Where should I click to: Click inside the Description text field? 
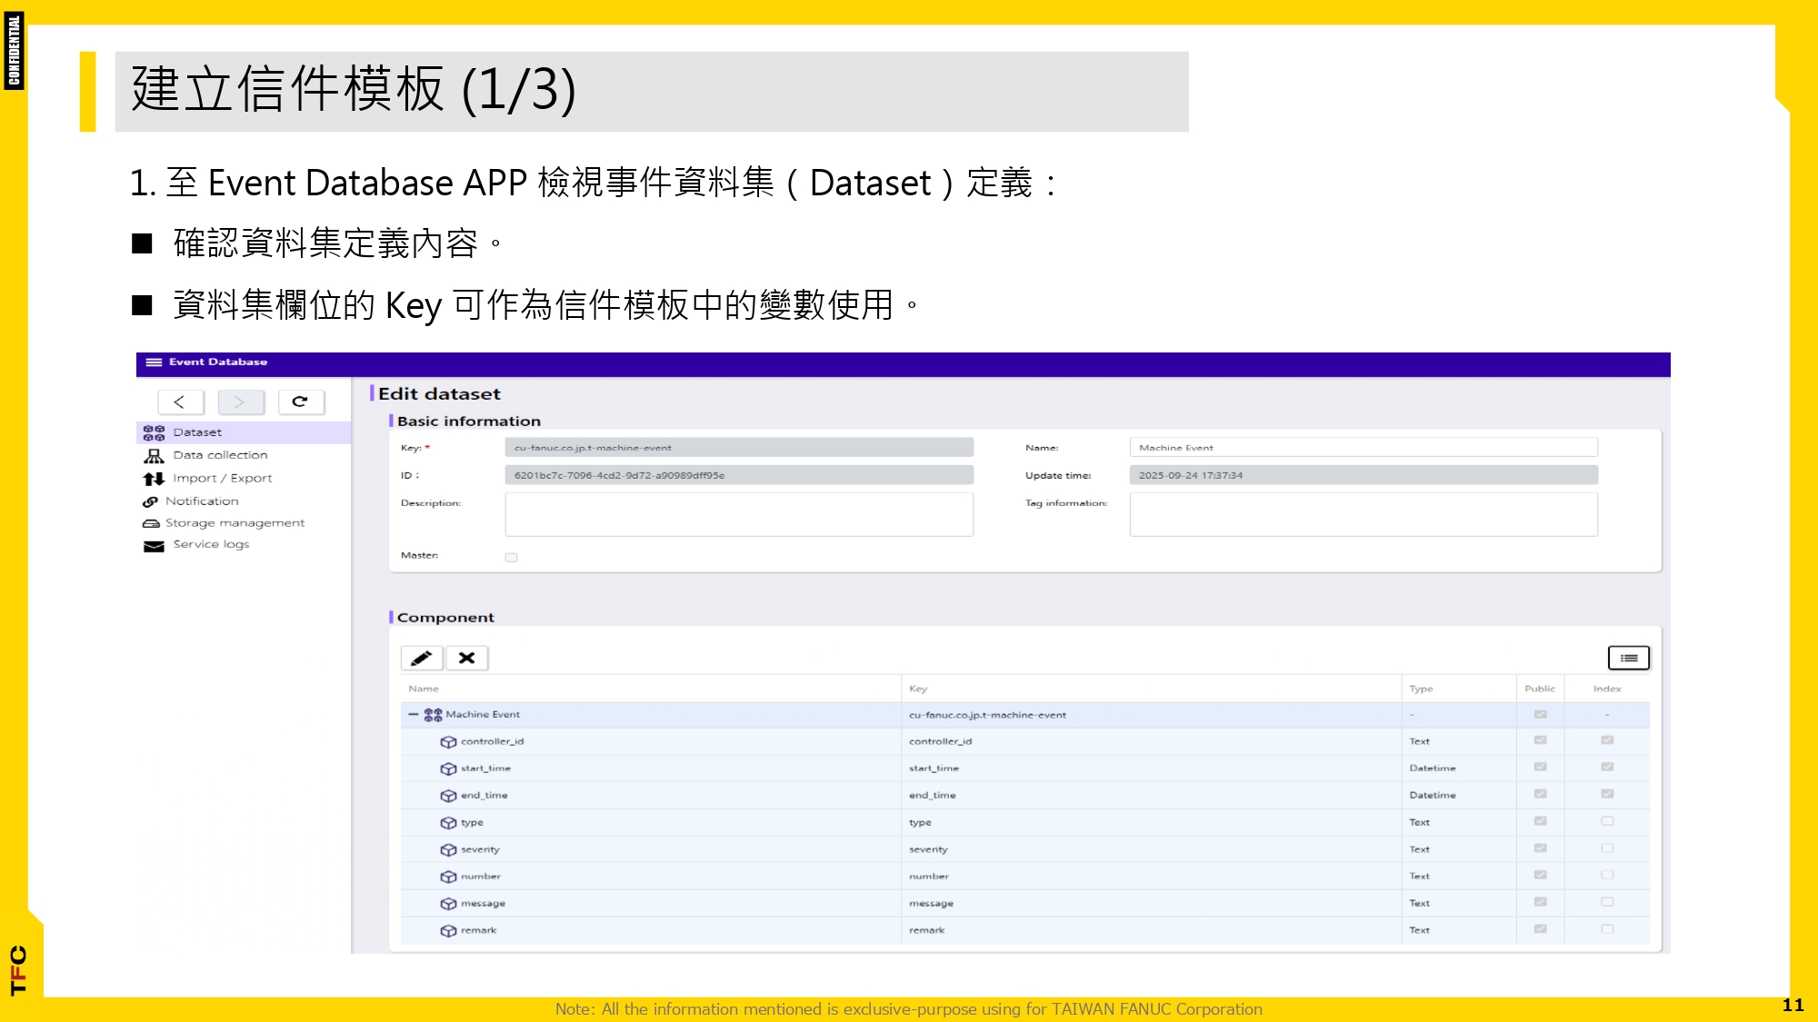[x=738, y=513]
